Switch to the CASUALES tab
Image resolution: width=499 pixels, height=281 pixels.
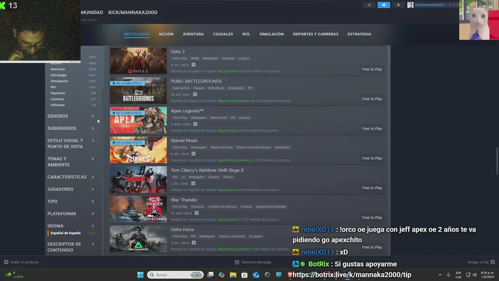pos(223,34)
